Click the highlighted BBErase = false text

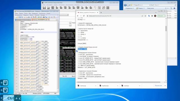coord(82,49)
